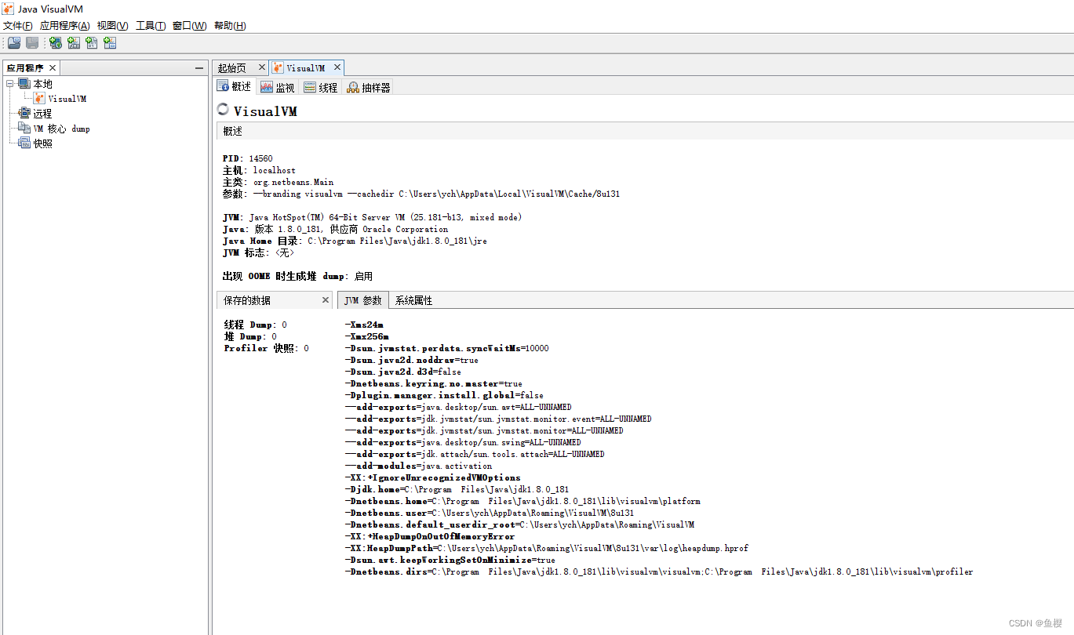
Task: Click the 概述 section header bar
Action: click(x=645, y=131)
